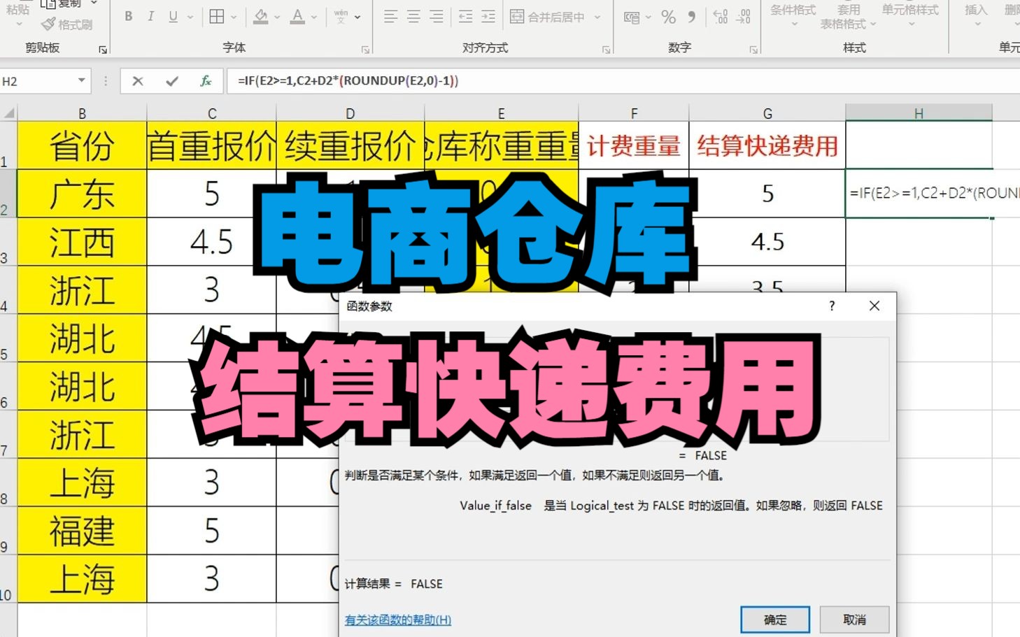Click Cancel (取消) in function dialog
Screen dimensions: 1020x637
pyautogui.click(x=854, y=620)
